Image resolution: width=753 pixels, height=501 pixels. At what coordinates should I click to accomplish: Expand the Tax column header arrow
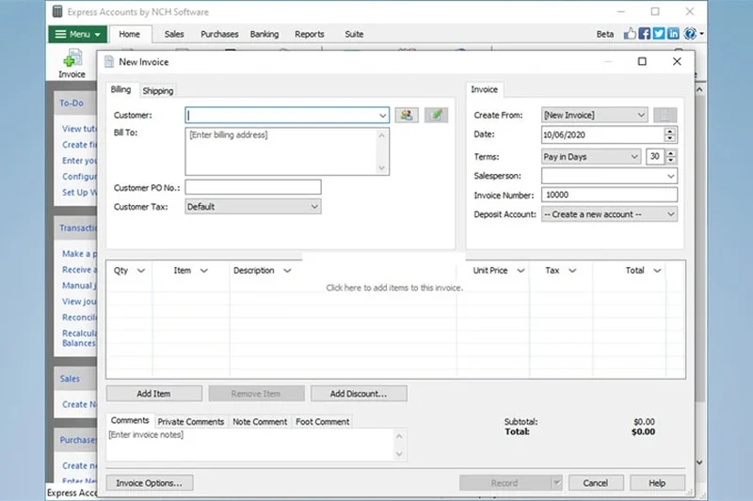coord(572,271)
